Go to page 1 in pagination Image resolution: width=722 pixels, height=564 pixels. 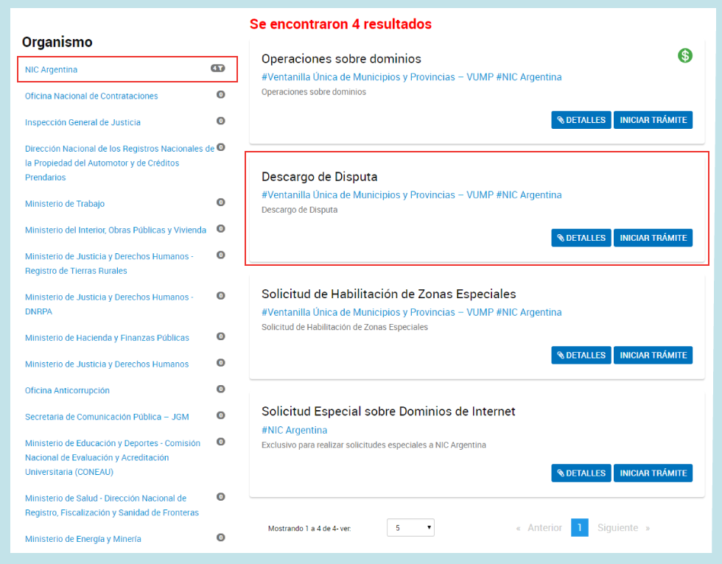[579, 528]
